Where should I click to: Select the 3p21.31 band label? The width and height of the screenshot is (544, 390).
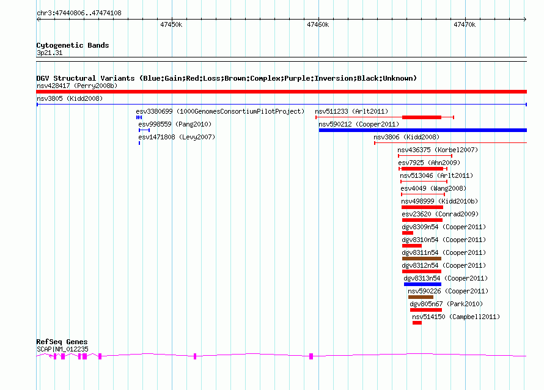(x=50, y=53)
